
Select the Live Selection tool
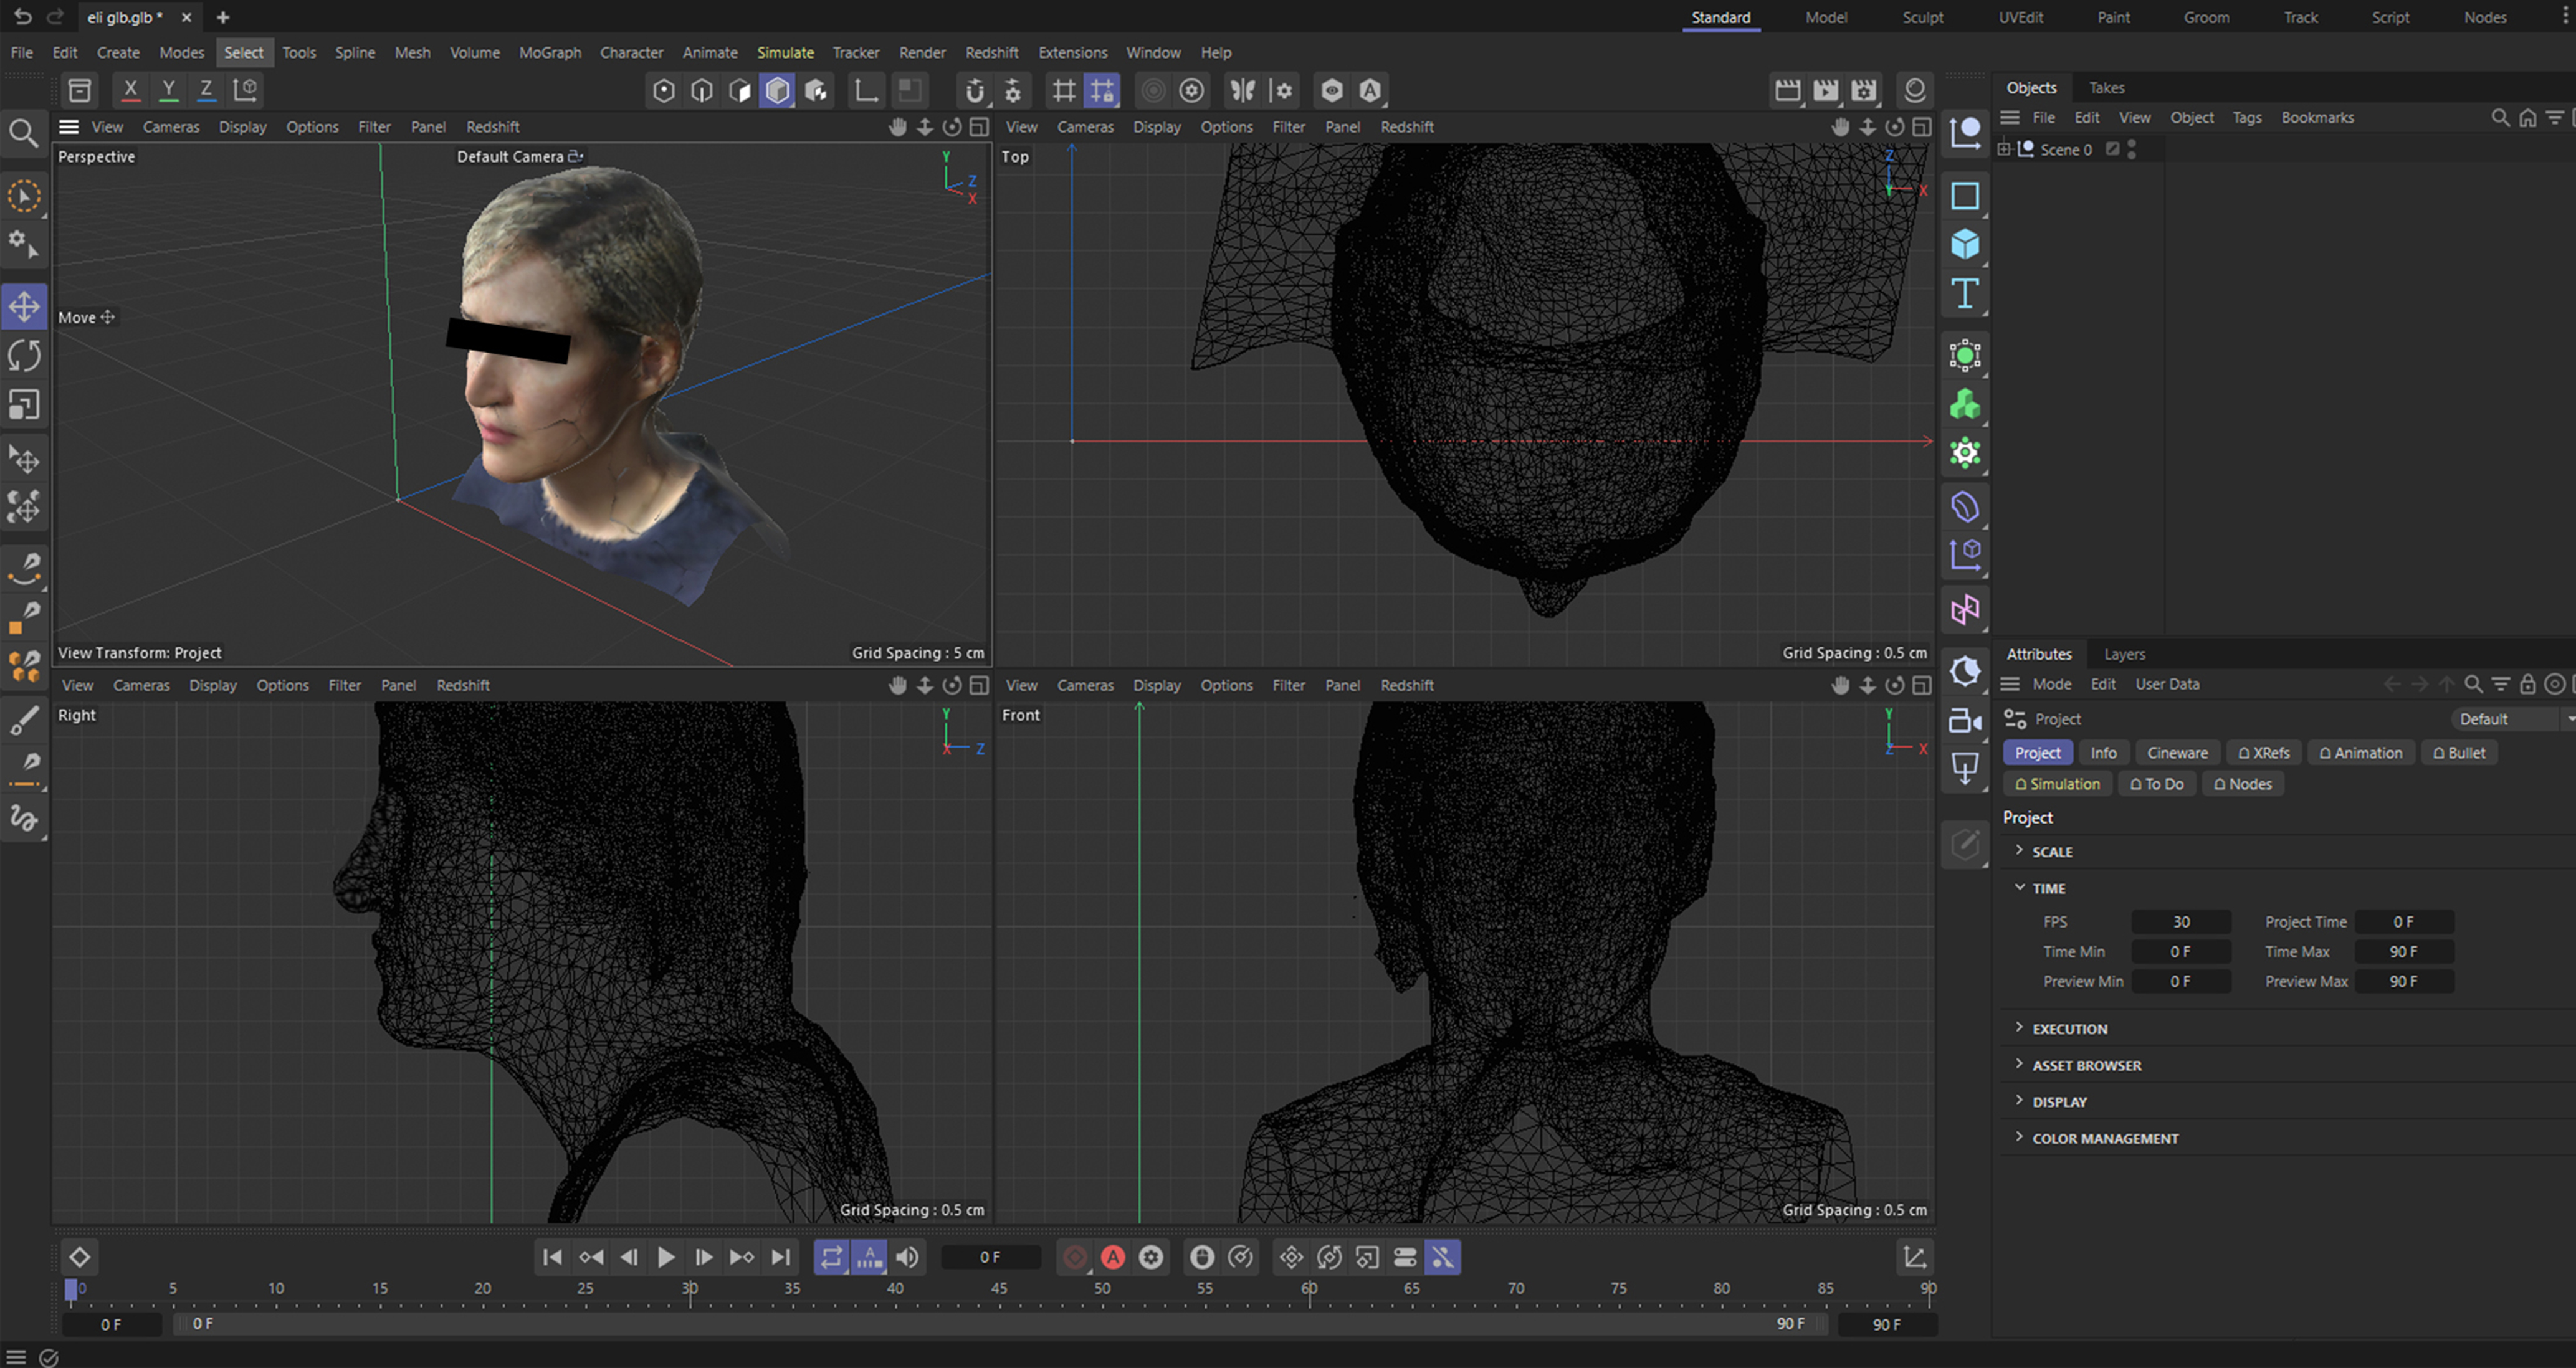click(24, 196)
